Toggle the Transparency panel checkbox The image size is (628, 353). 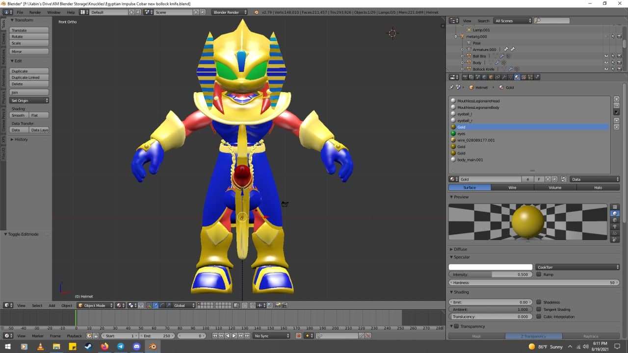(456, 327)
